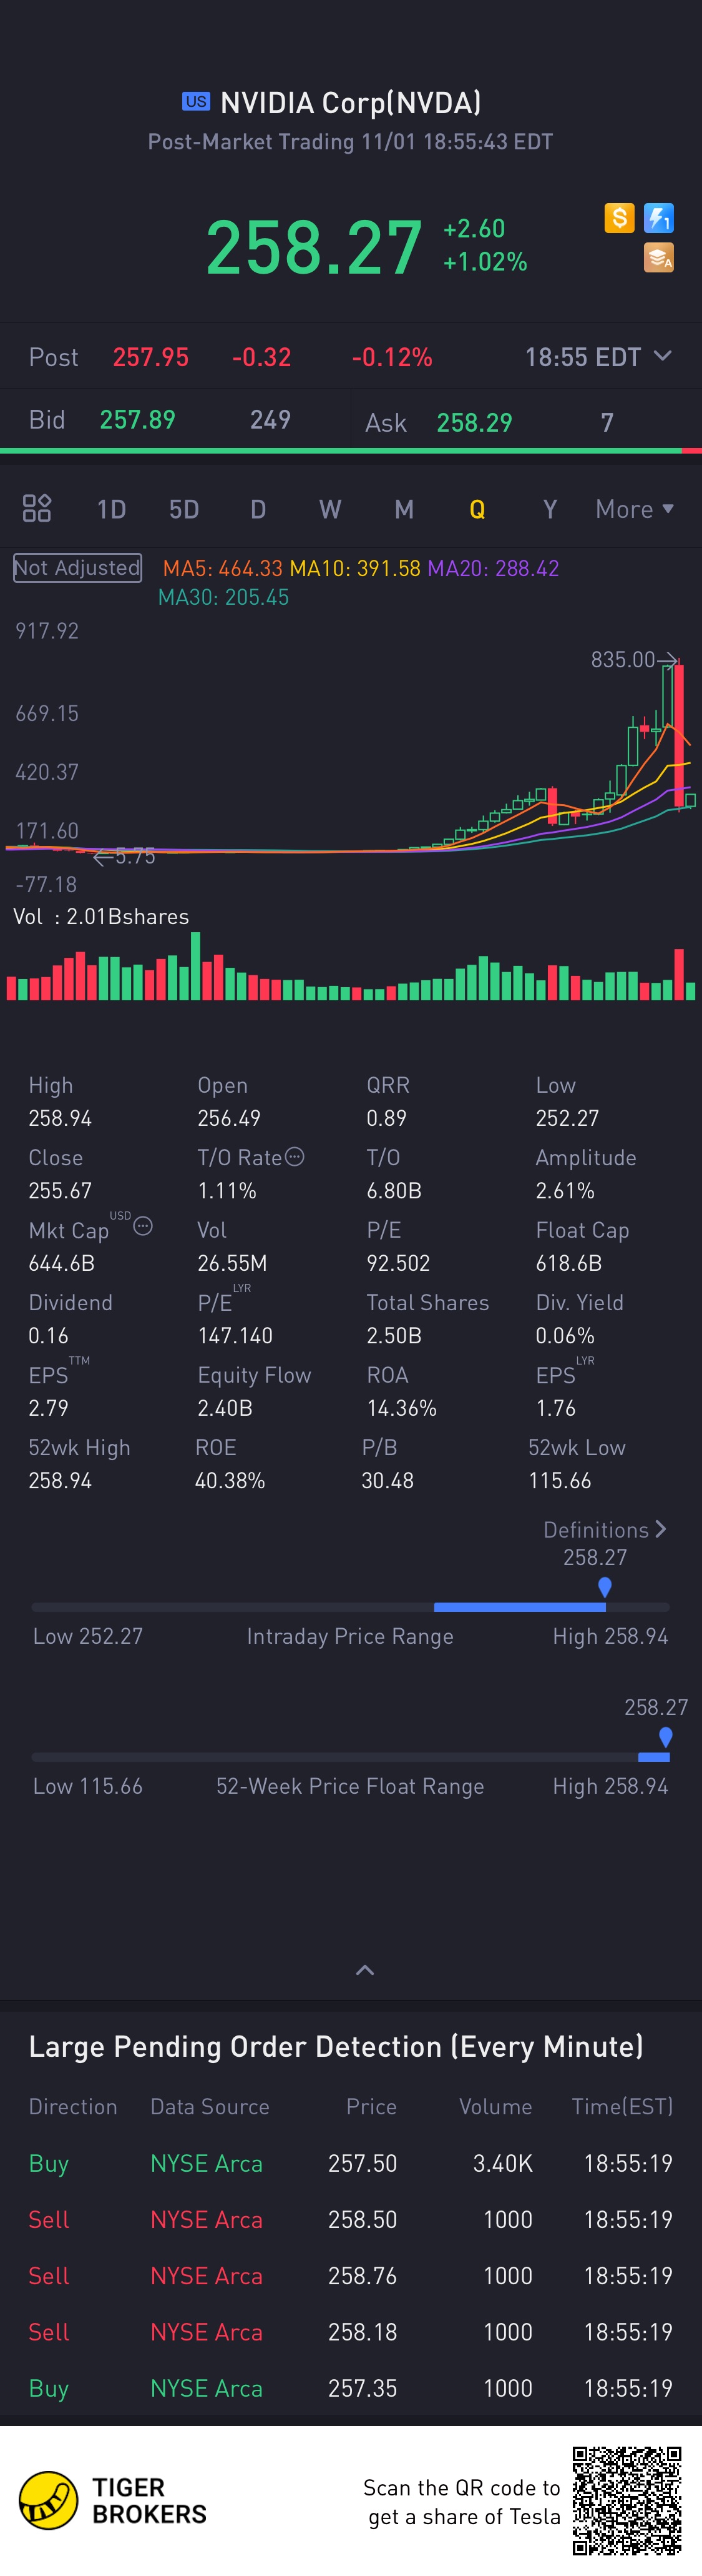Tap the P/E value 92.502
This screenshot has width=702, height=2576.
click(x=399, y=1263)
